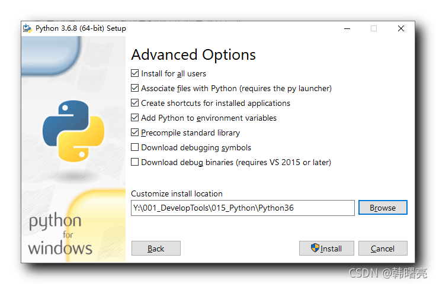
Task: Close the Python Setup window
Action: click(401, 28)
